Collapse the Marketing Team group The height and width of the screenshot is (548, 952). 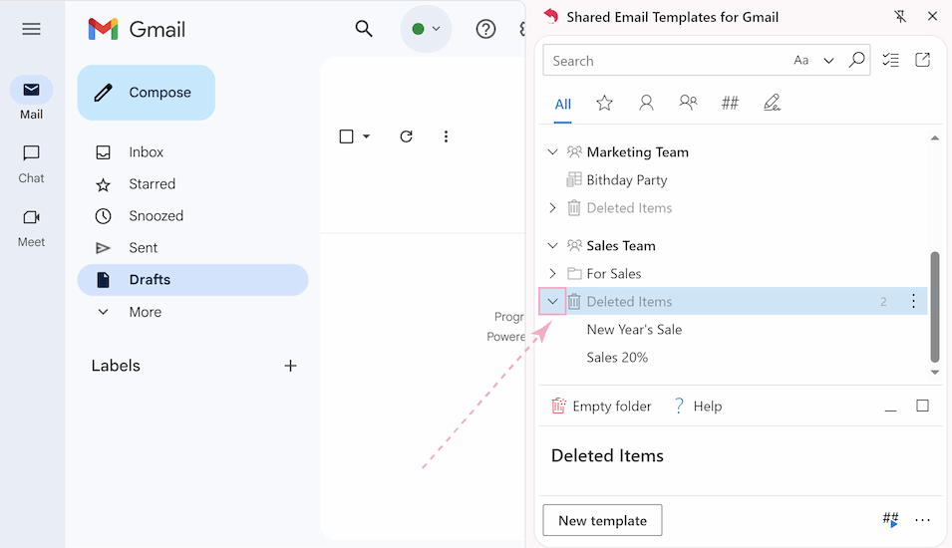click(552, 151)
